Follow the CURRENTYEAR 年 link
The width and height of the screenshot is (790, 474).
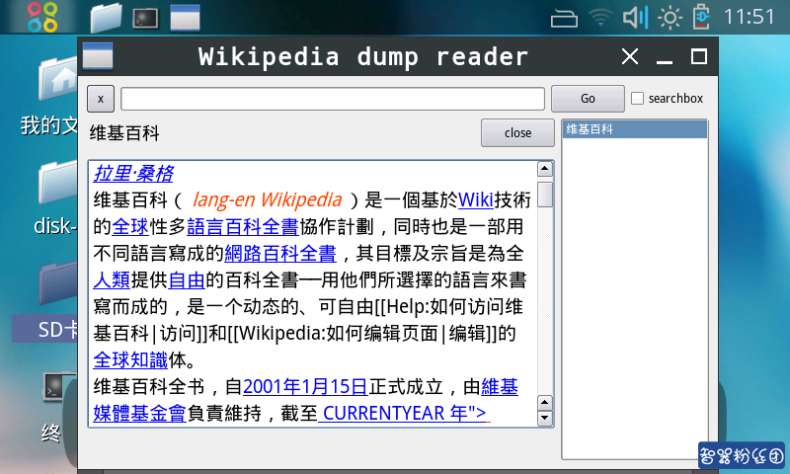coord(404,414)
